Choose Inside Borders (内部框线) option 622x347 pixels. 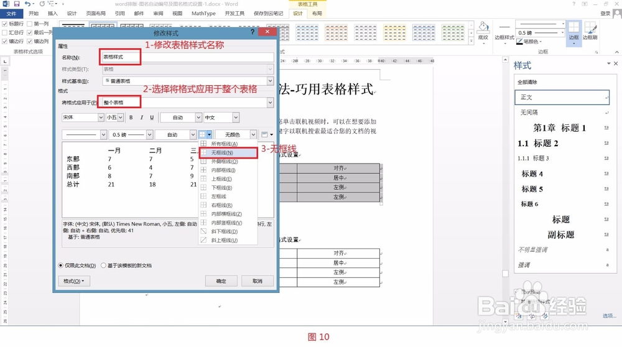click(228, 170)
